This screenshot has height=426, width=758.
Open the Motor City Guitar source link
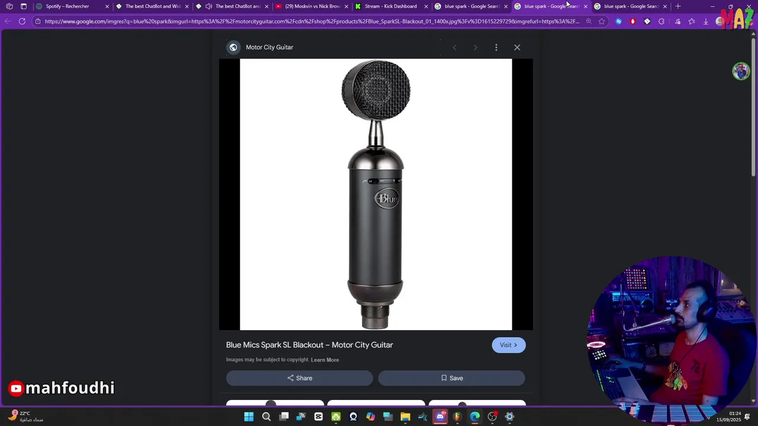269,47
